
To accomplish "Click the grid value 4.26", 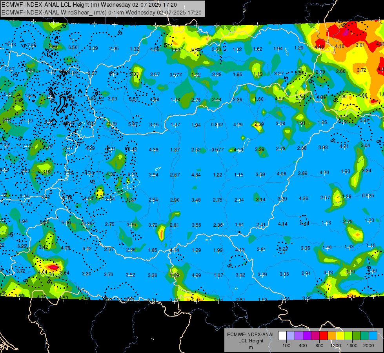I will [304, 198].
